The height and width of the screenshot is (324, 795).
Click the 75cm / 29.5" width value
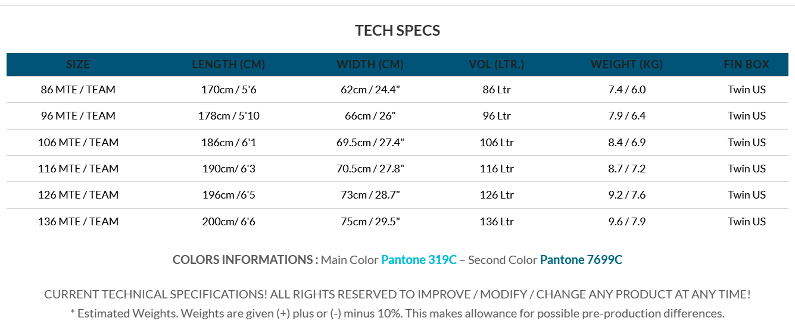370,222
